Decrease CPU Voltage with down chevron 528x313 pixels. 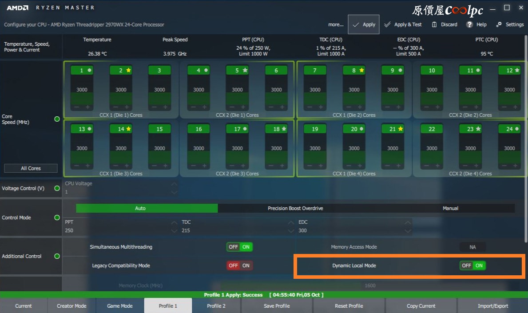pyautogui.click(x=174, y=192)
